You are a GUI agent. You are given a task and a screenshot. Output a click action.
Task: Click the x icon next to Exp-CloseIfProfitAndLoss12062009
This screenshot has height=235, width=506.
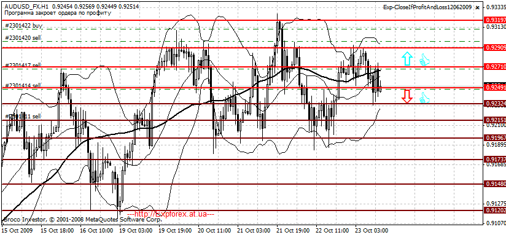point(478,7)
